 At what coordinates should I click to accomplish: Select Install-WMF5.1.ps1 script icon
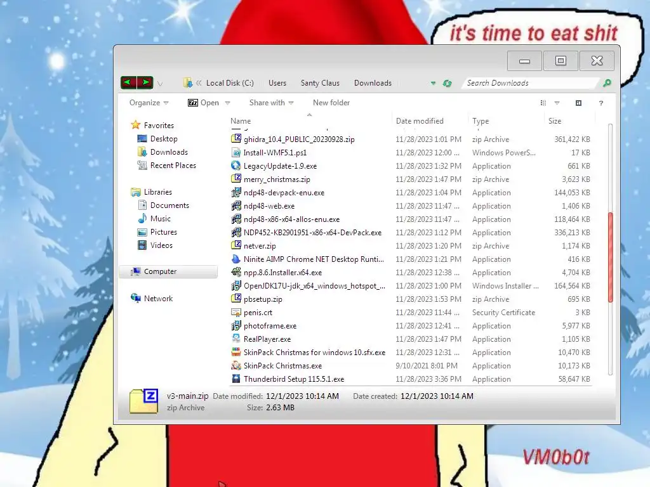click(x=236, y=152)
